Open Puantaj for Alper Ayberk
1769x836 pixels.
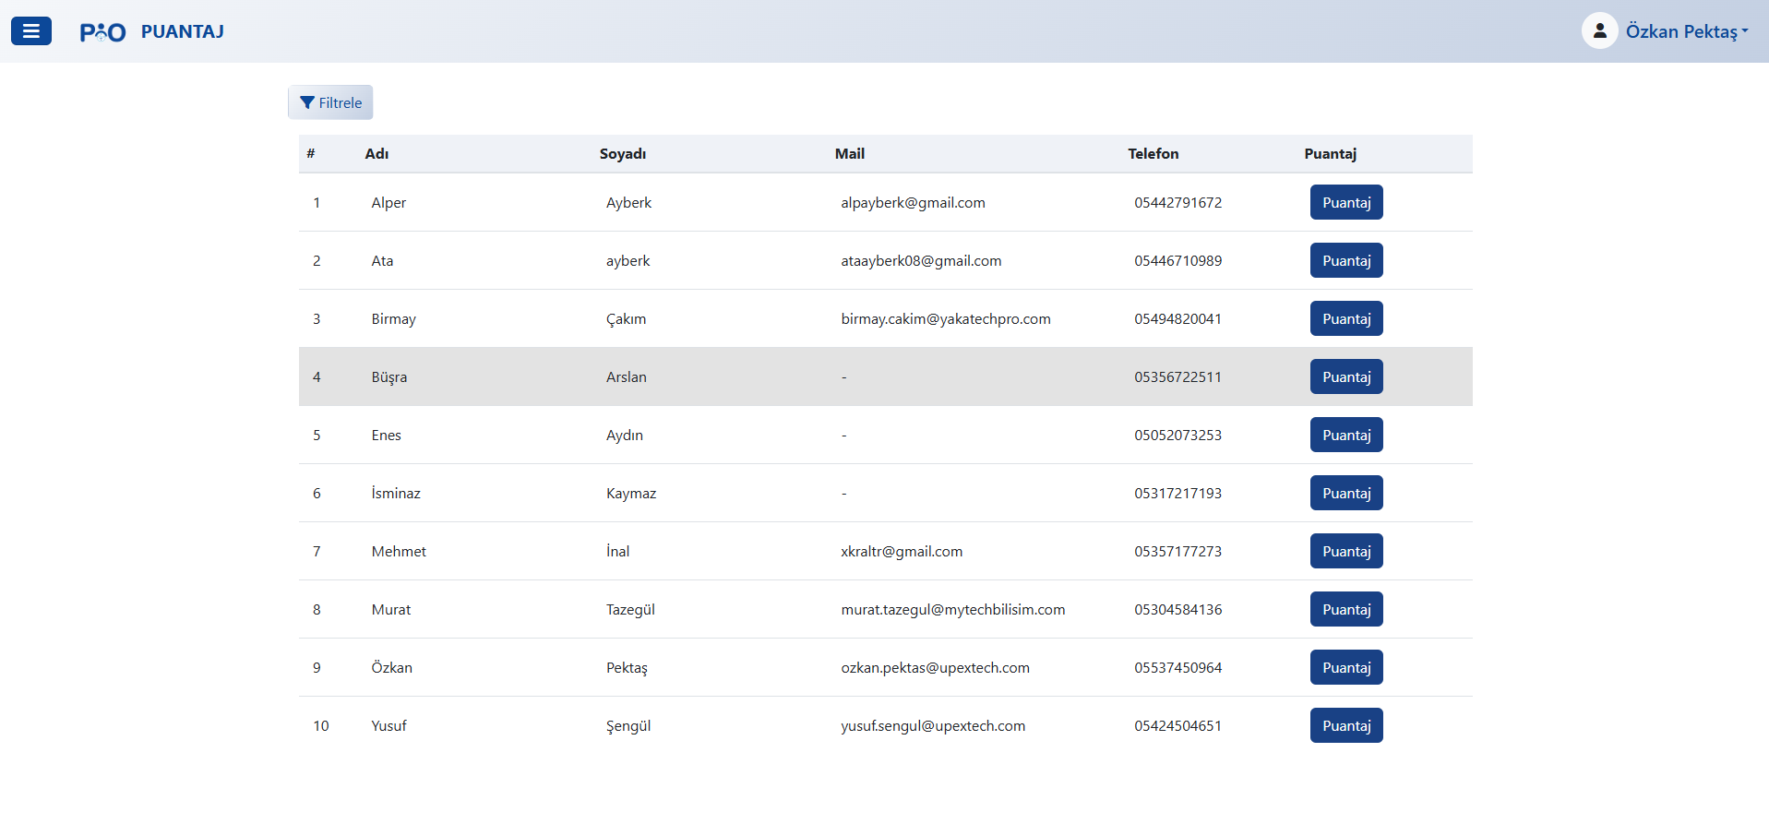coord(1345,202)
